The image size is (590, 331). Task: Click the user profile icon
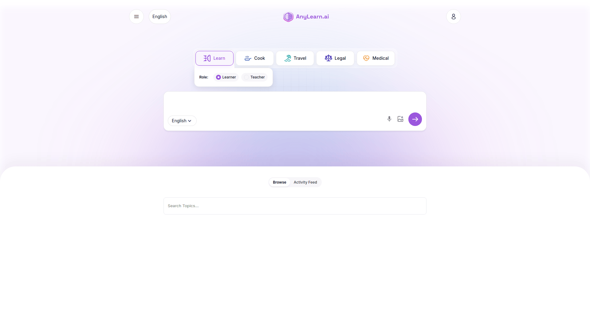454,16
